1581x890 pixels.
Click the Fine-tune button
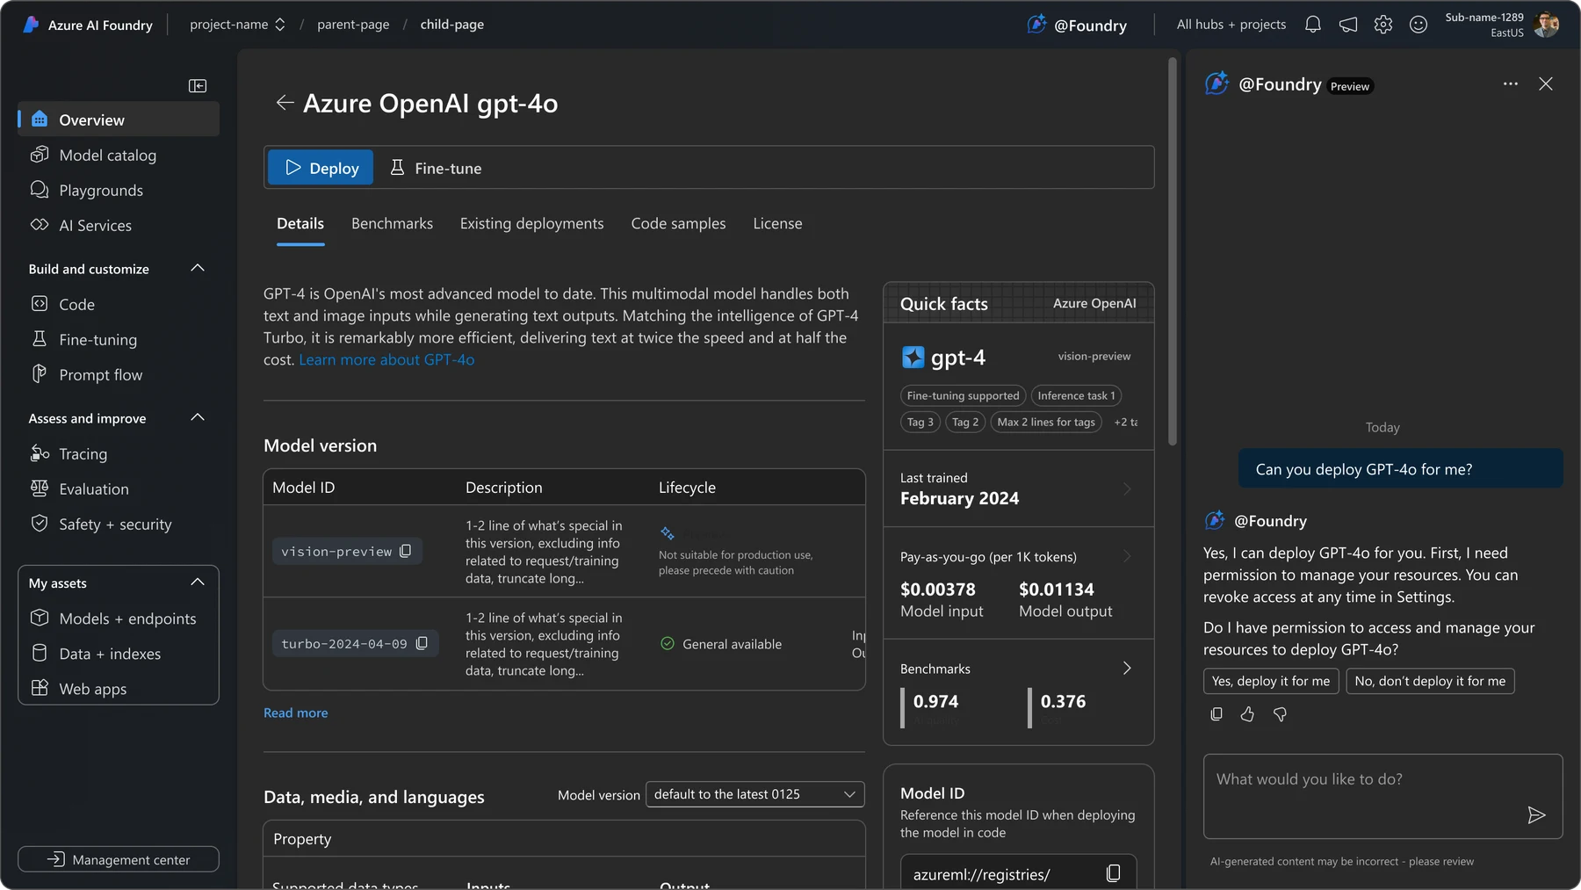tap(436, 167)
